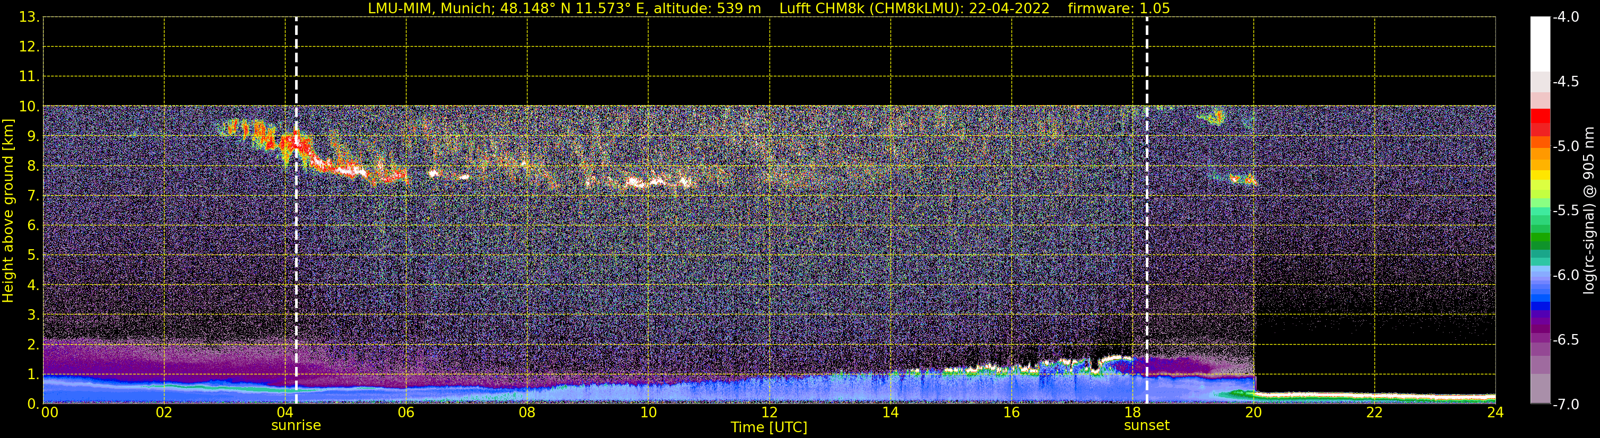Click the '16' time tick label
The width and height of the screenshot is (1600, 438).
[x=1012, y=412]
